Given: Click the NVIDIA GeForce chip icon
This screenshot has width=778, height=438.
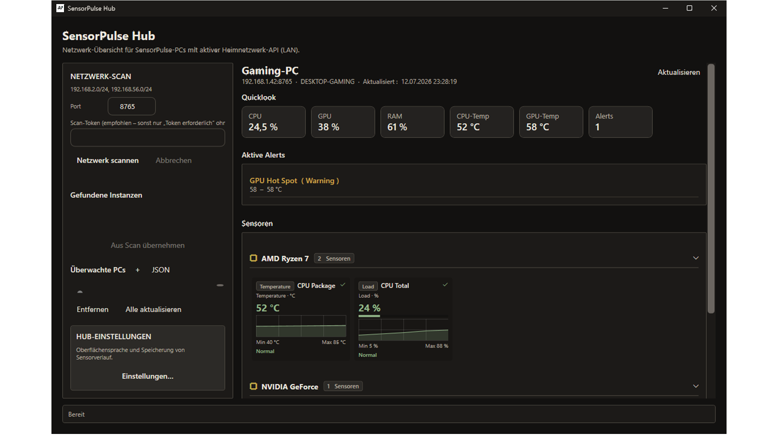Looking at the screenshot, I should click(x=253, y=386).
